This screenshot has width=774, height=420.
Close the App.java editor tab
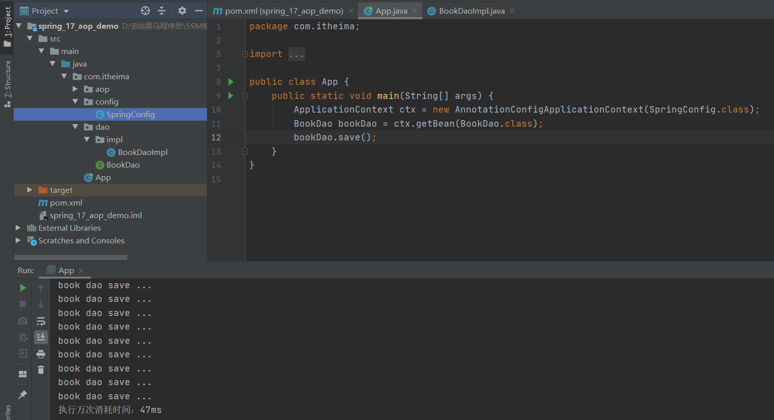[415, 11]
